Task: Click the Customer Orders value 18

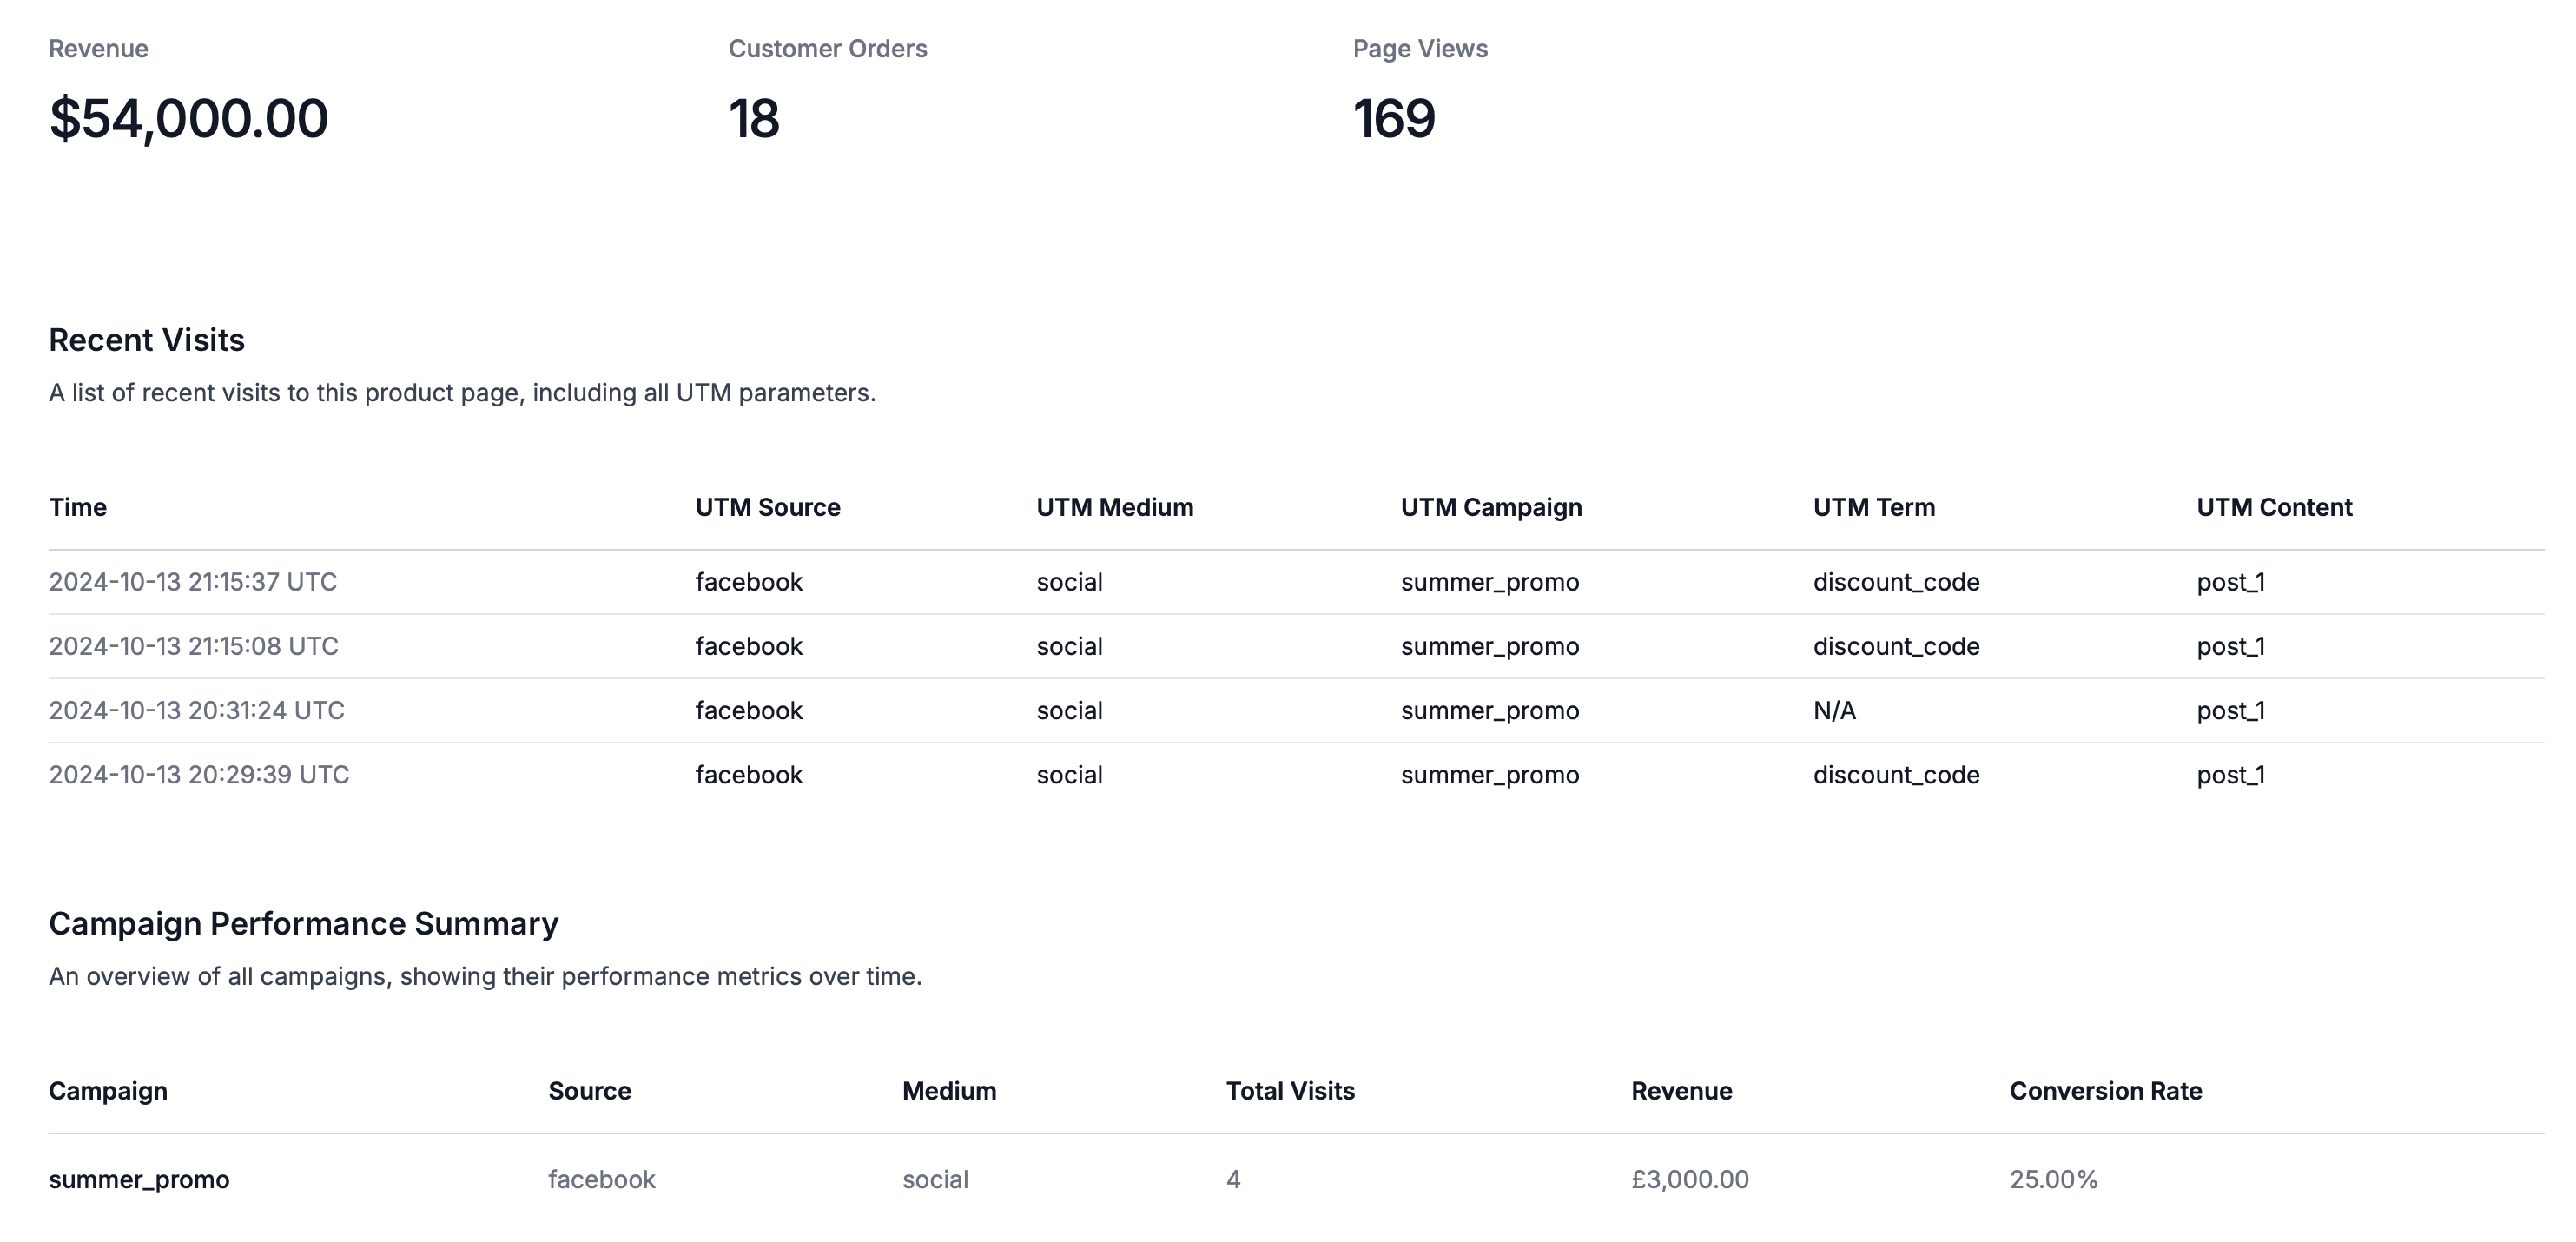Action: (x=754, y=118)
